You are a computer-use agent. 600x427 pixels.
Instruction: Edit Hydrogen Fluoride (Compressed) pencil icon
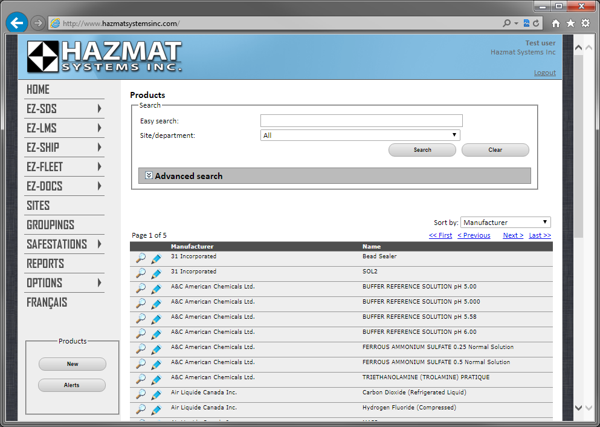(x=156, y=410)
